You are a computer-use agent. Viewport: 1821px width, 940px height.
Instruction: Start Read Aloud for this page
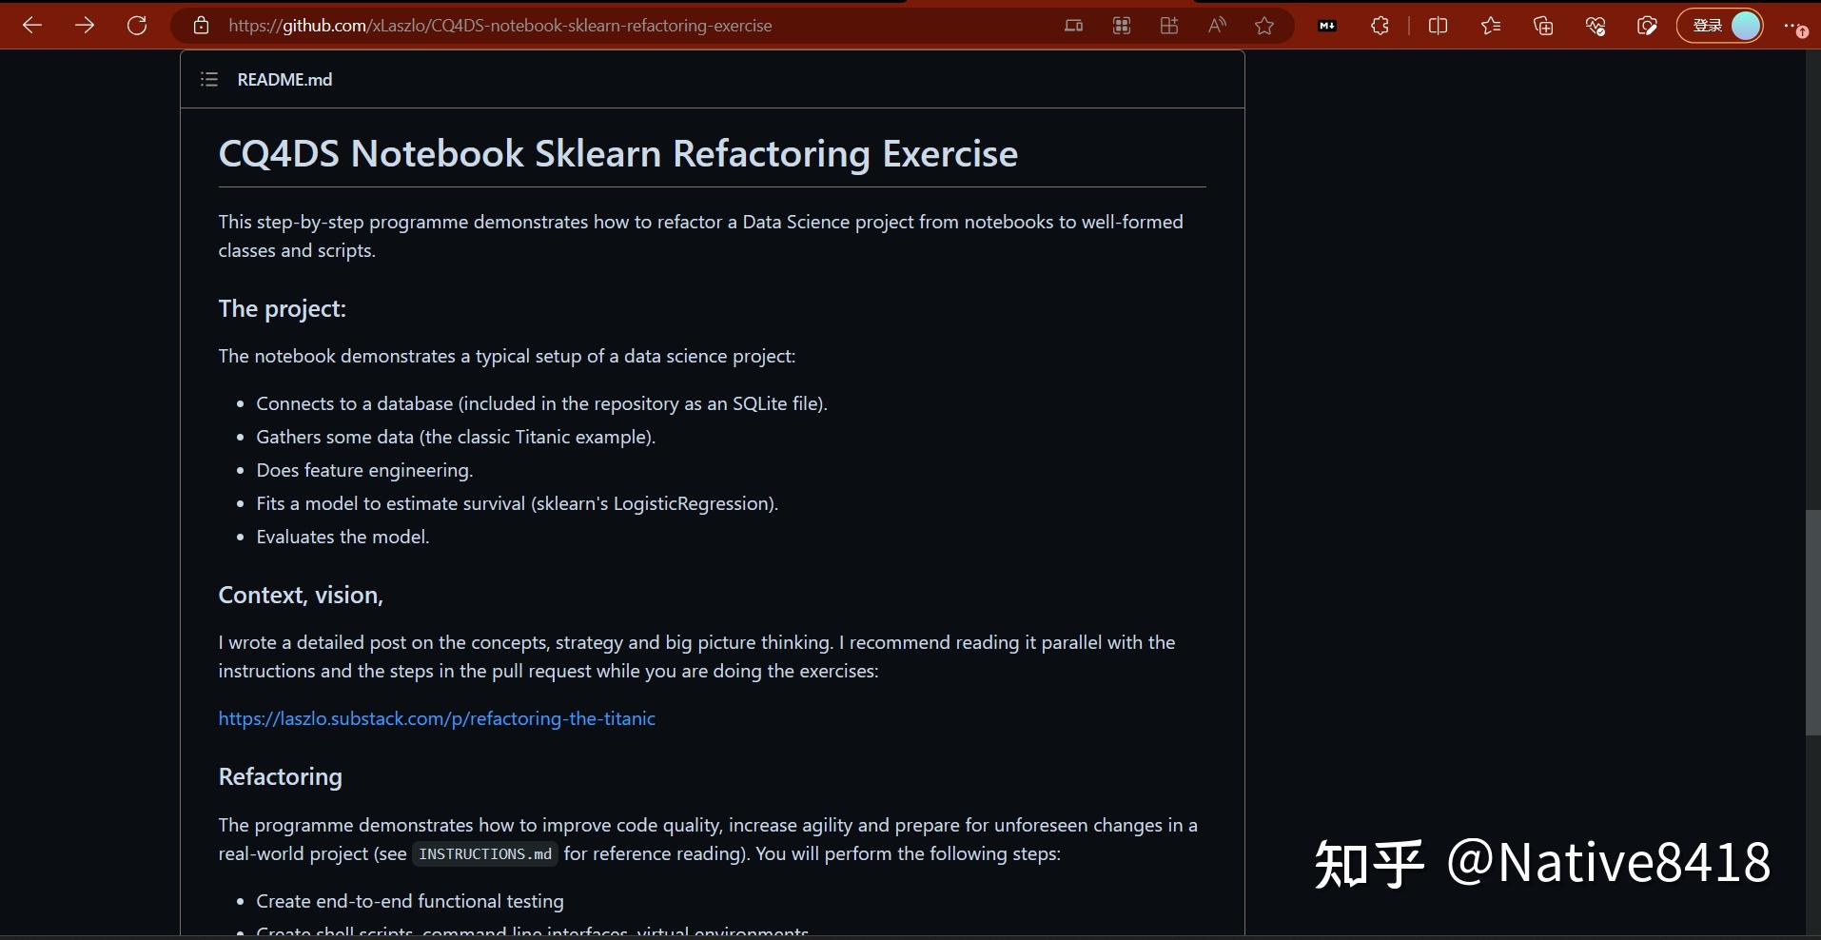[x=1217, y=26]
